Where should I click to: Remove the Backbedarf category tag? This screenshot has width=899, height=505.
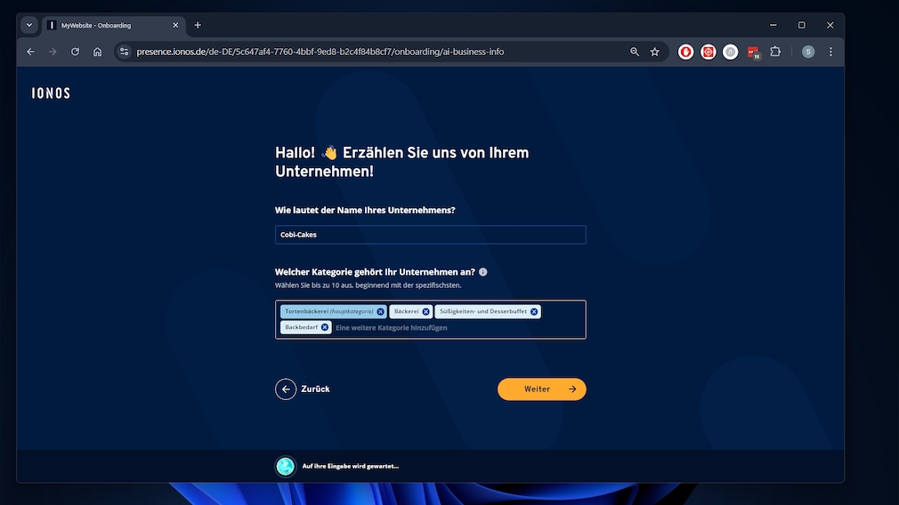coord(325,327)
